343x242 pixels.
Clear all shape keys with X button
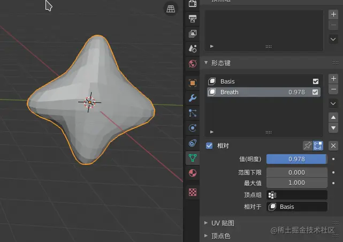[x=333, y=146]
